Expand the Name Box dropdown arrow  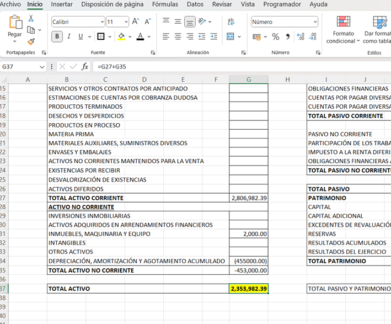click(42, 67)
